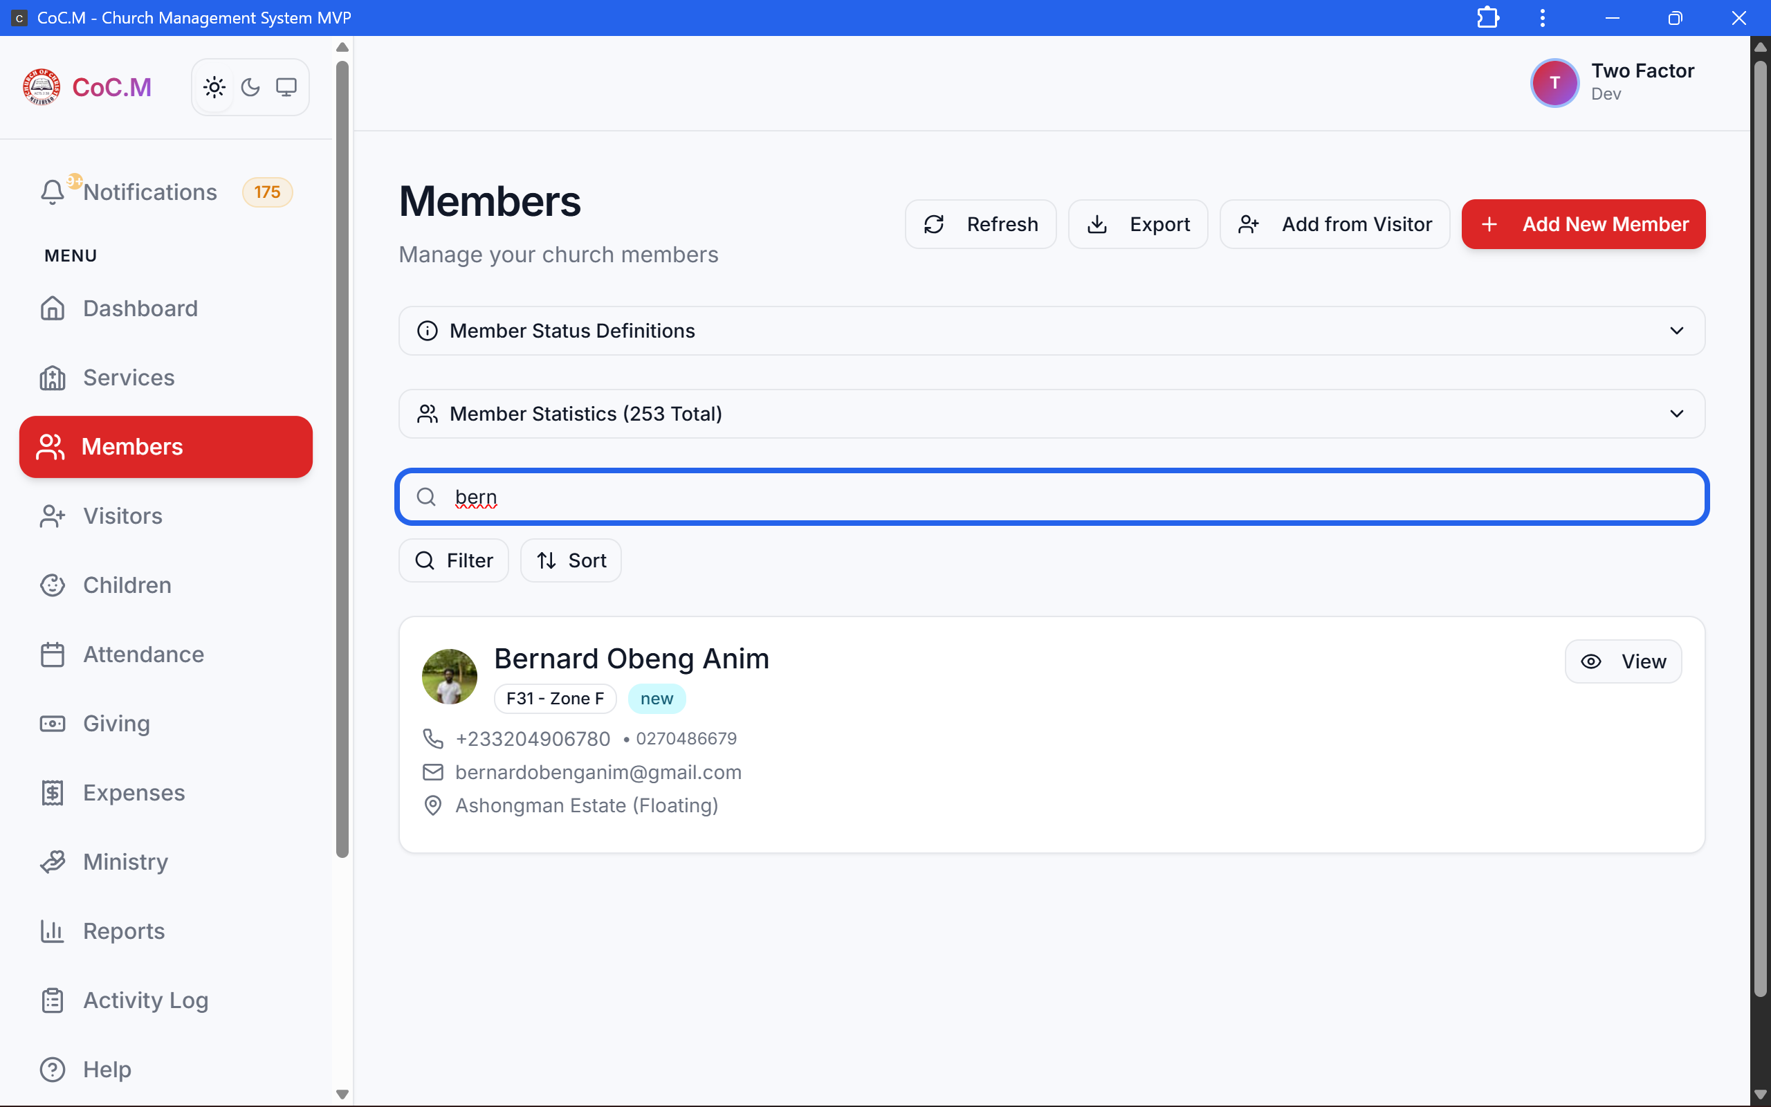Open browser extensions puzzle icon
1771x1107 pixels.
click(1488, 17)
